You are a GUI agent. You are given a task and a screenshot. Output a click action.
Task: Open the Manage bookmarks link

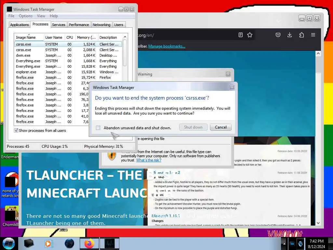point(167,46)
